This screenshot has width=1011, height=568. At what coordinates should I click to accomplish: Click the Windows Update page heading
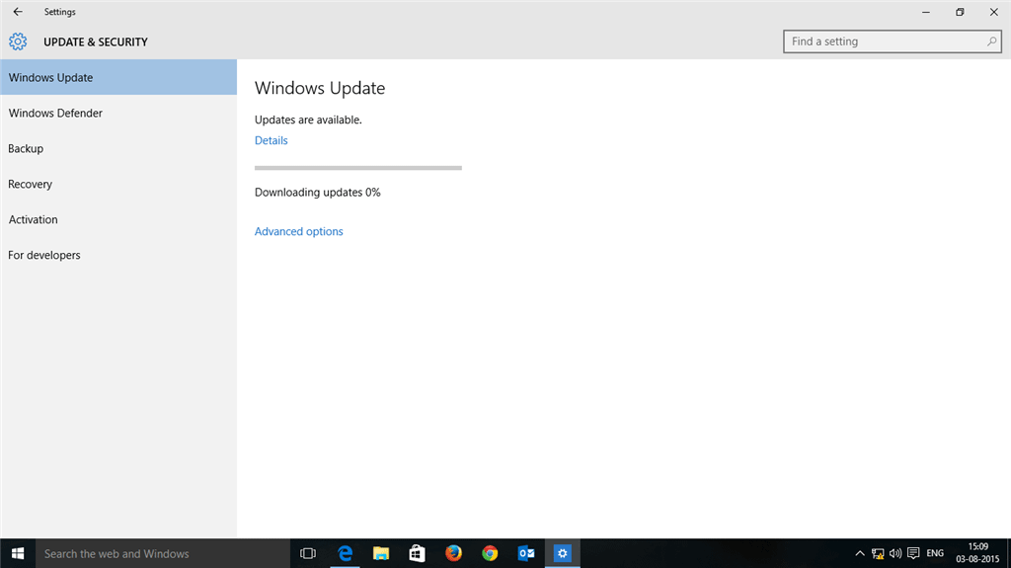pos(320,88)
